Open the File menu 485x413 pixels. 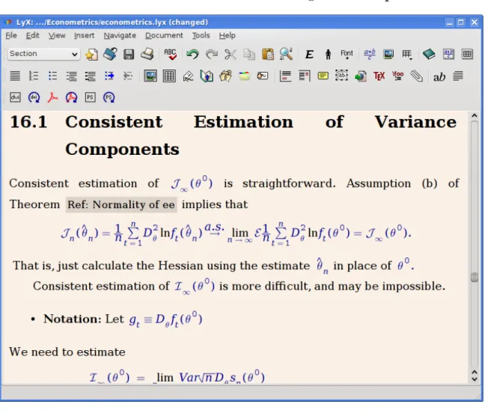pos(11,36)
